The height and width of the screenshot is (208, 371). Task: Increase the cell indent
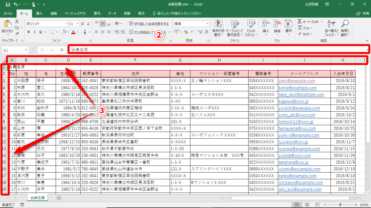124,32
